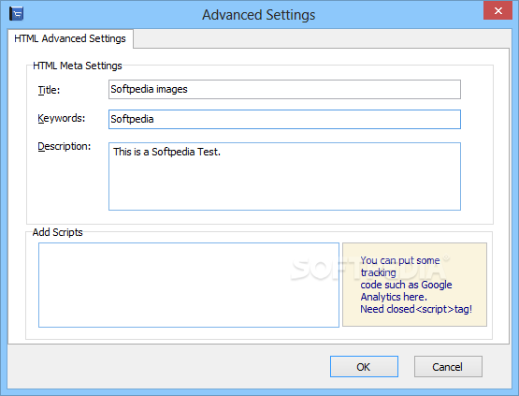Click the Title: label
The width and height of the screenshot is (519, 396).
49,90
